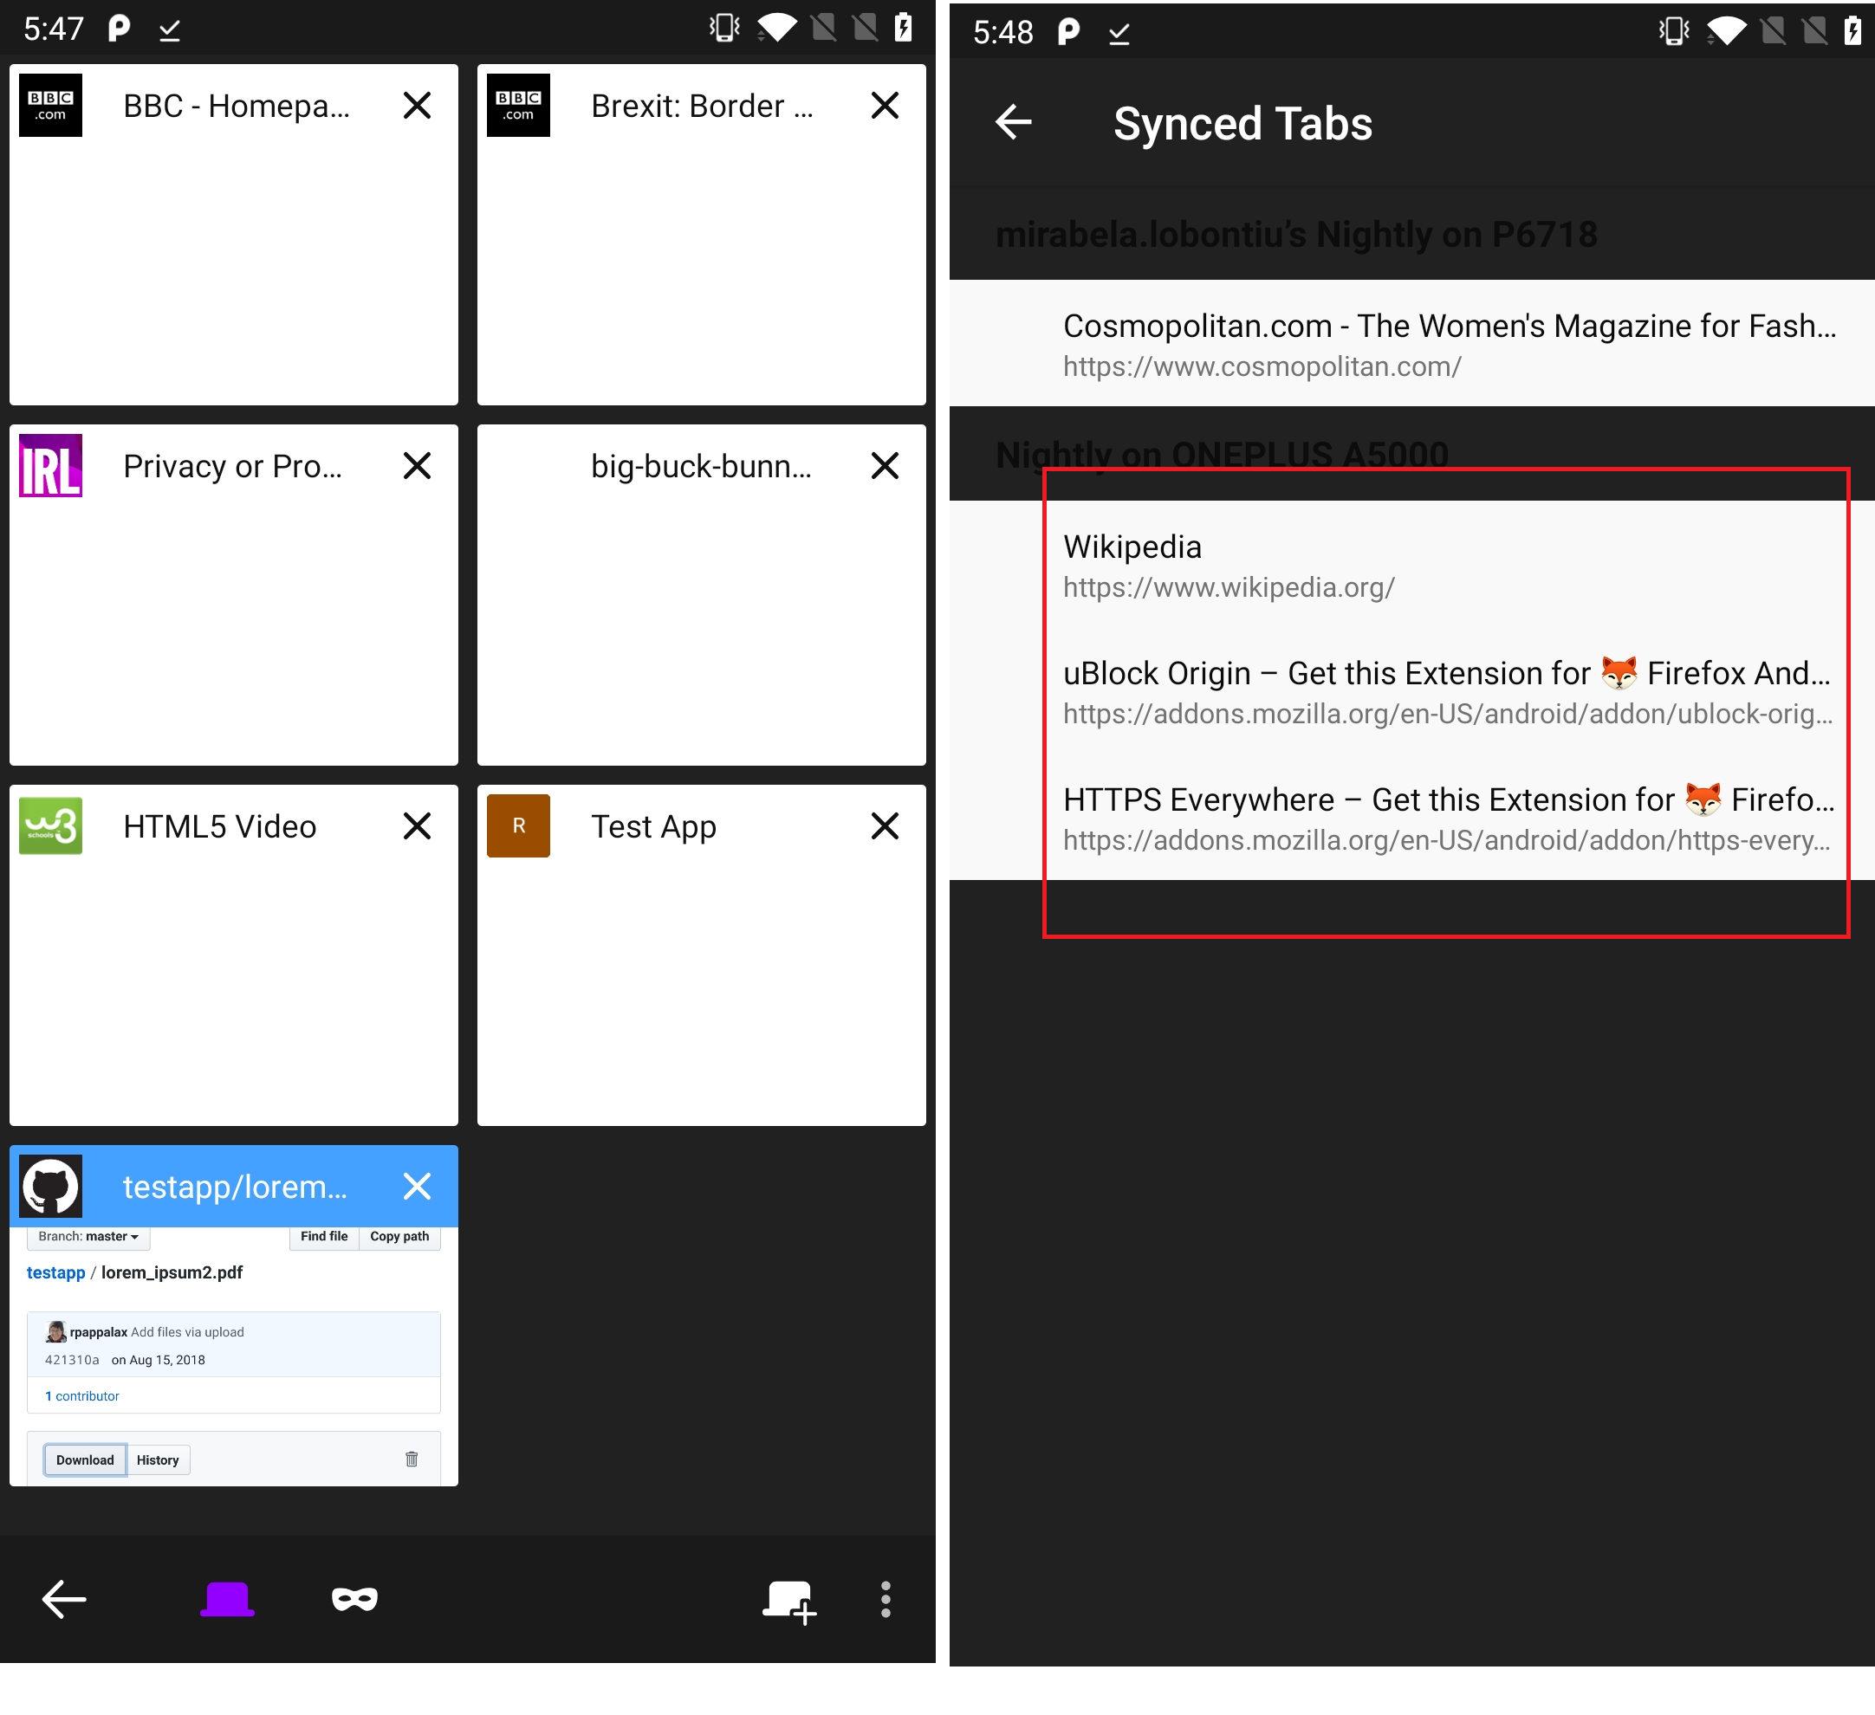
Task: Tap the BBC favicon on the BBC Homepage tab
Action: pos(50,105)
